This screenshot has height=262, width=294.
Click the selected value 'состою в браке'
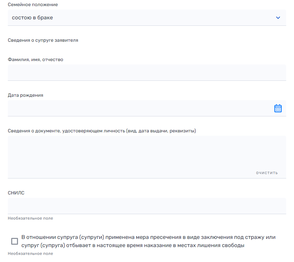click(32, 18)
